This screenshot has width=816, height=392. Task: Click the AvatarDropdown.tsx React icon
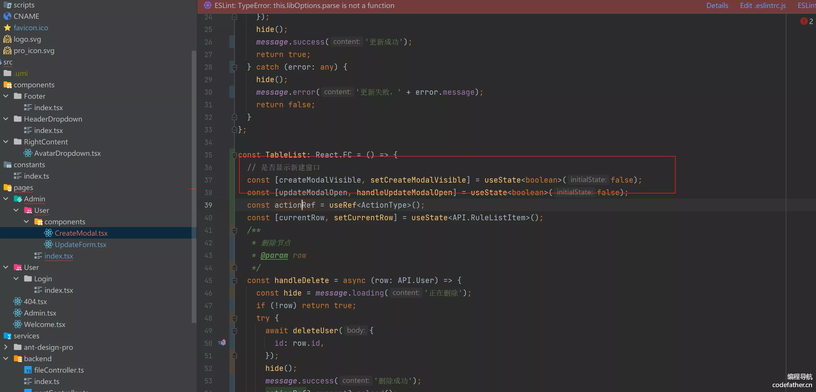(x=28, y=153)
